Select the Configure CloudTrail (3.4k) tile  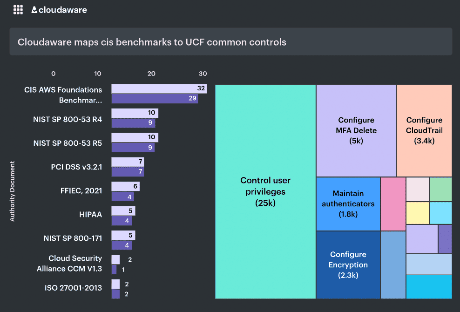point(424,130)
